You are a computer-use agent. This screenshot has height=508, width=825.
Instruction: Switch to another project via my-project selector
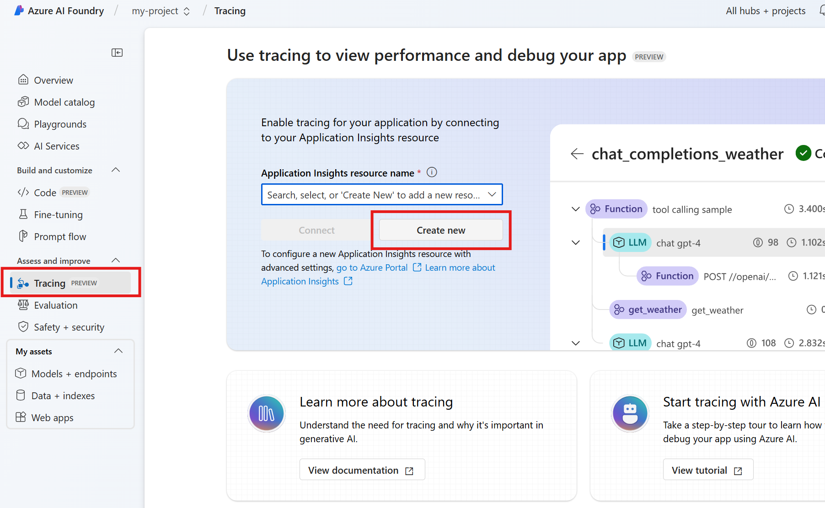187,11
